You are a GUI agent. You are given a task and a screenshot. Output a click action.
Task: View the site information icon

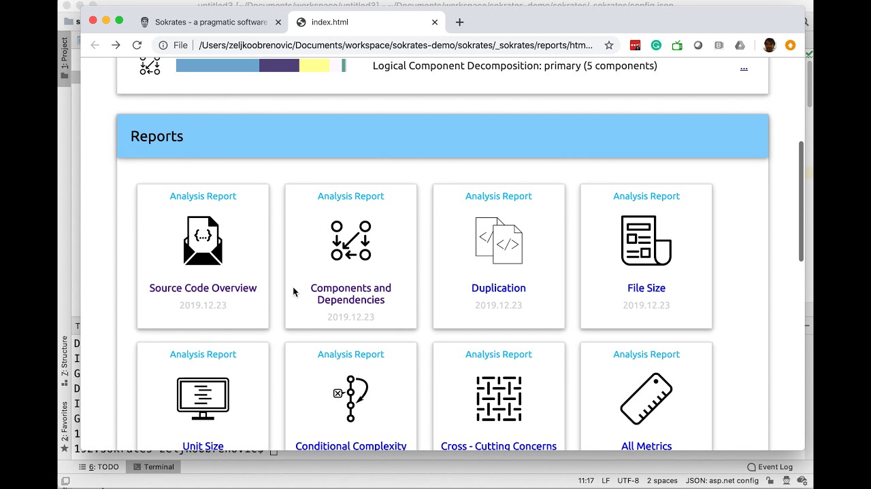pyautogui.click(x=163, y=46)
